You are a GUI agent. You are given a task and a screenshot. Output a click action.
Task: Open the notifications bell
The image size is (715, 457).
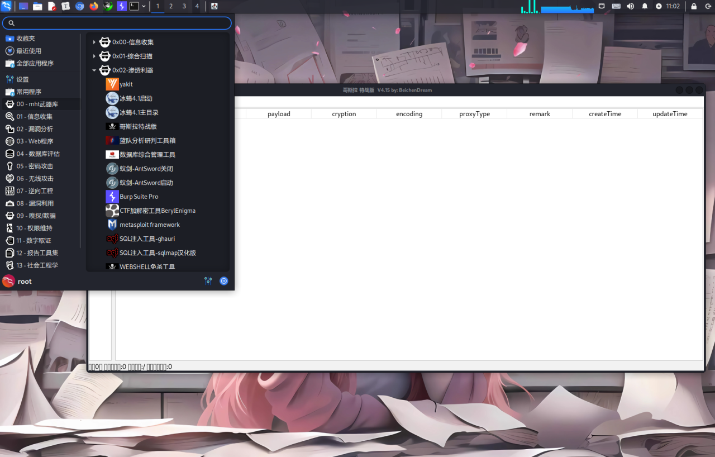click(x=645, y=6)
